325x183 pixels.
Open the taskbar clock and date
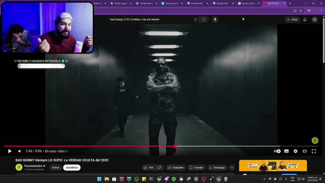[x=312, y=179]
